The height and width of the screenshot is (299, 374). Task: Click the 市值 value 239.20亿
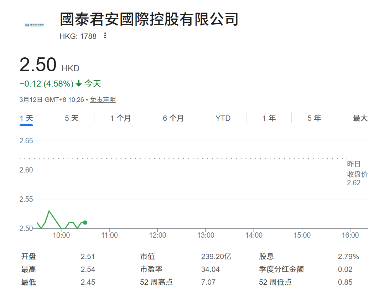216,257
